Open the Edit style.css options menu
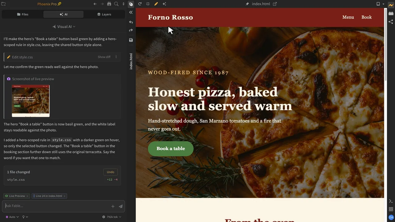Image resolution: width=395 pixels, height=222 pixels. 116,57
